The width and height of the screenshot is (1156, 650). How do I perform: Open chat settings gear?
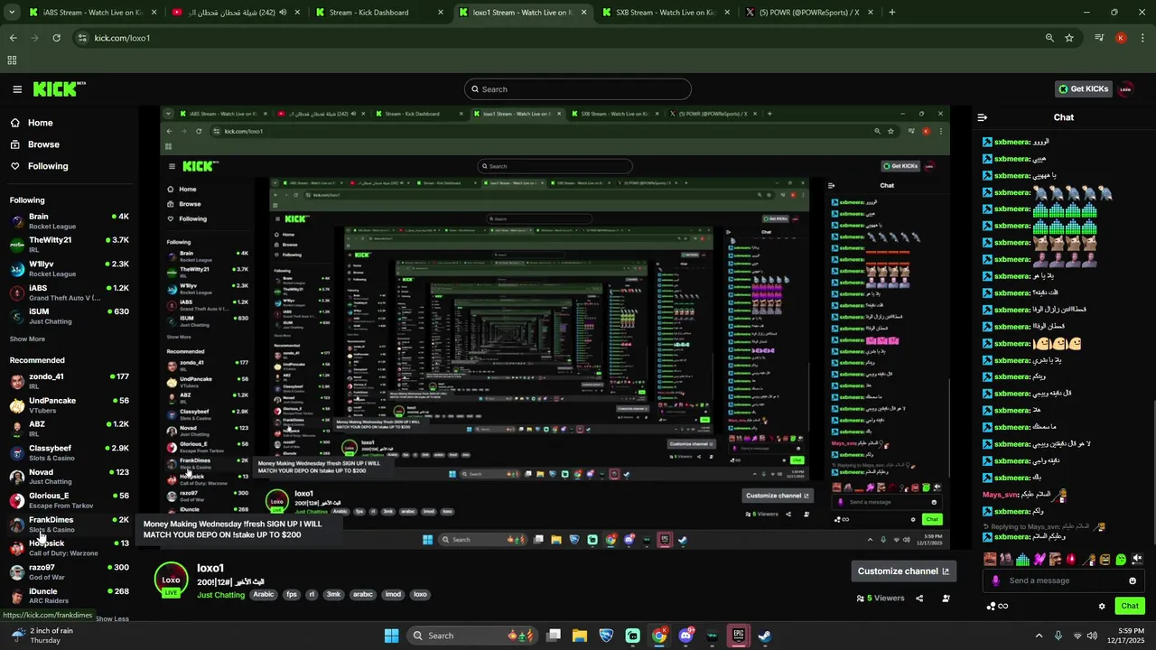point(1102,606)
